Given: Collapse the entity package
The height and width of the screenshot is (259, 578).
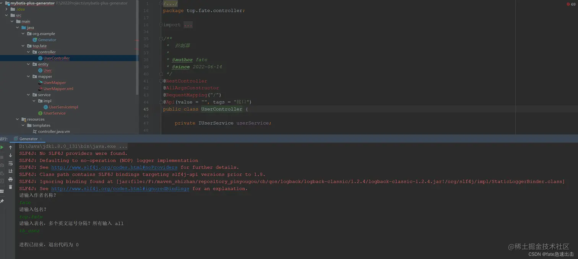Looking at the screenshot, I should (29, 64).
